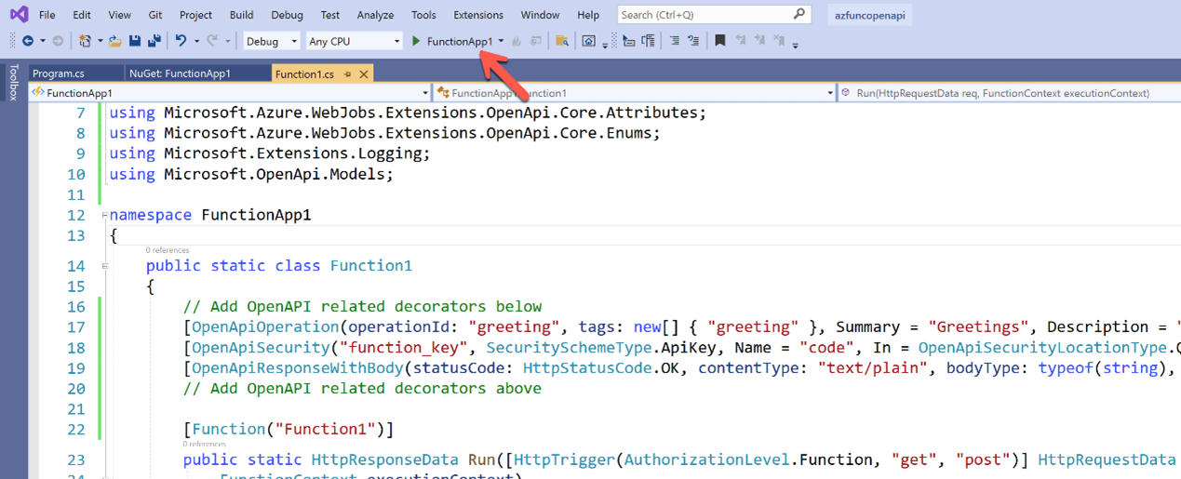Click 'OpenApiSecurity' attribute on line 18
The image size is (1181, 479).
pos(261,348)
